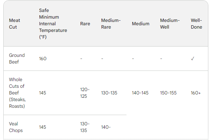Image resolution: width=211 pixels, height=140 pixels.
Task: Click the 120-125 rare temperature cell
Action: (x=85, y=93)
